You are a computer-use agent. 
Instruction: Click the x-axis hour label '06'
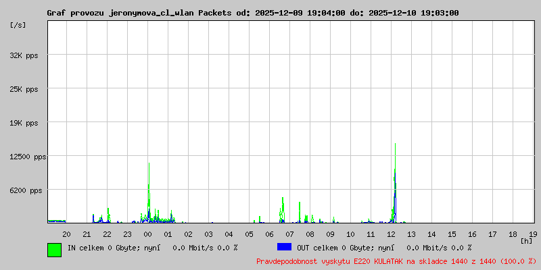(269, 234)
